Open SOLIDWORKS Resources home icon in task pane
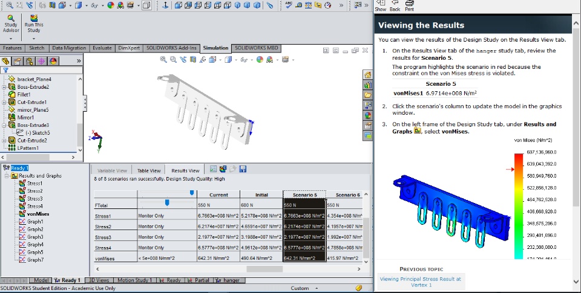 pyautogui.click(x=367, y=75)
